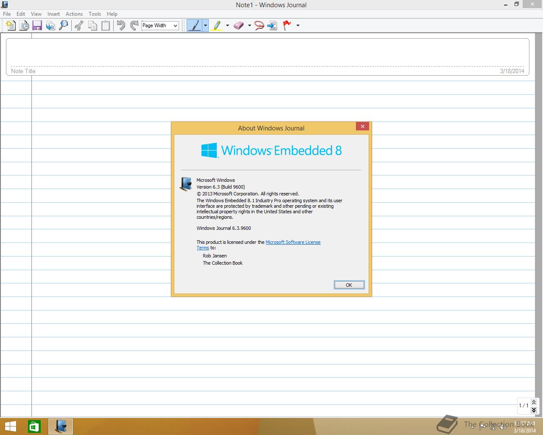The image size is (543, 435).
Task: Click the 'Windows Journal 6.3.9600' text
Action: [224, 228]
